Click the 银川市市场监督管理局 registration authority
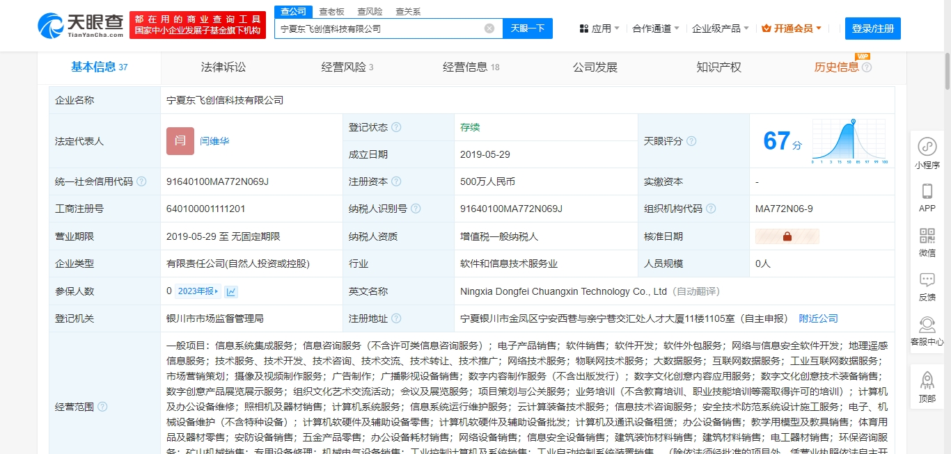Screen dimensions: 951x454 pyautogui.click(x=215, y=318)
